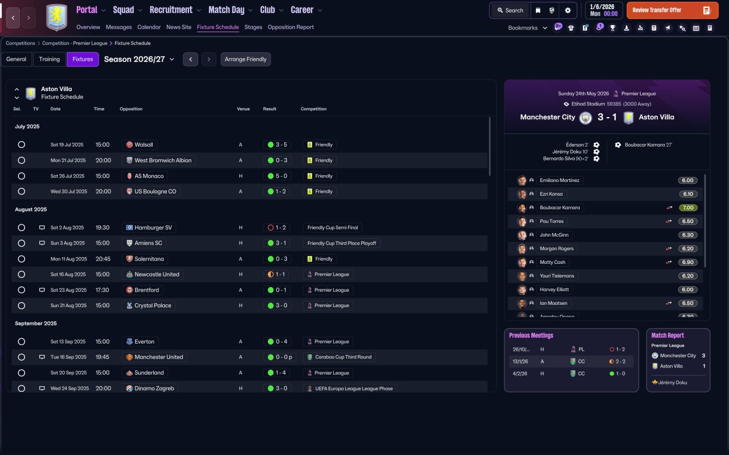Click the person with magnifier scouting icon
The height and width of the screenshot is (455, 729).
(x=640, y=28)
